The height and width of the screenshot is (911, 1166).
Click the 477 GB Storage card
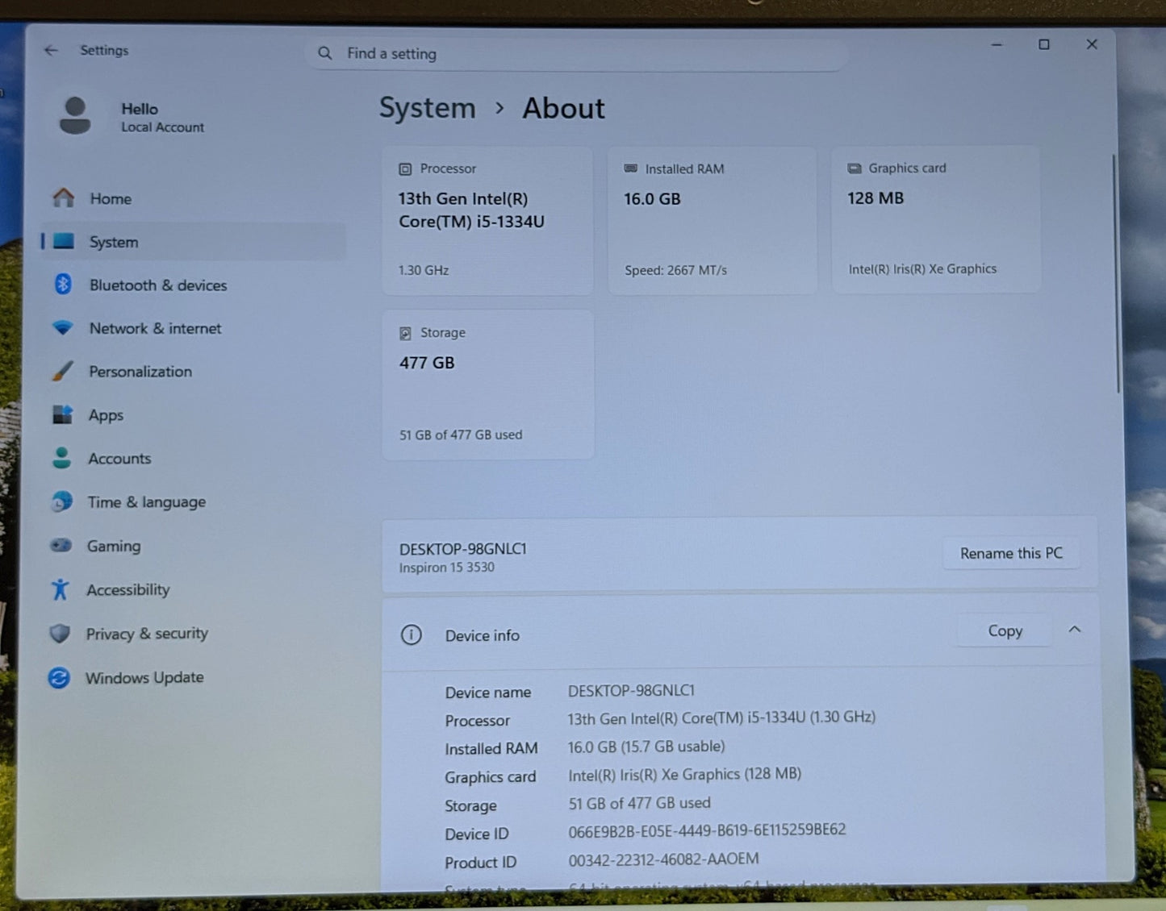coord(488,385)
